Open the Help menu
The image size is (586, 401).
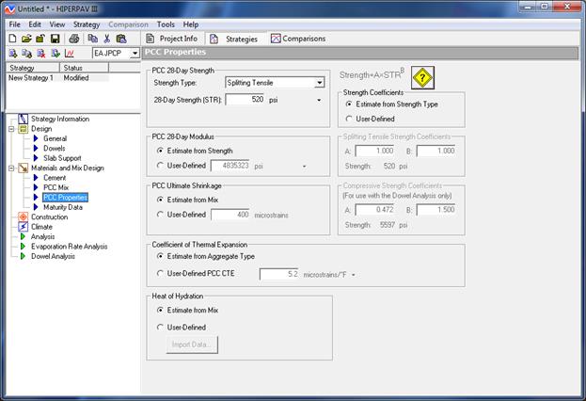(x=191, y=24)
